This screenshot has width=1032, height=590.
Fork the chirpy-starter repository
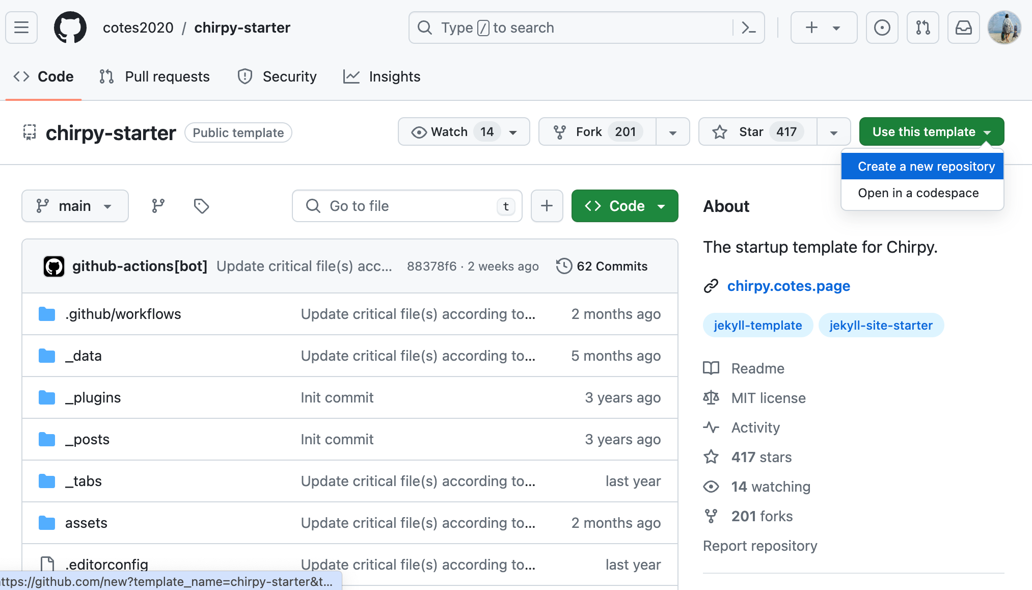click(597, 132)
